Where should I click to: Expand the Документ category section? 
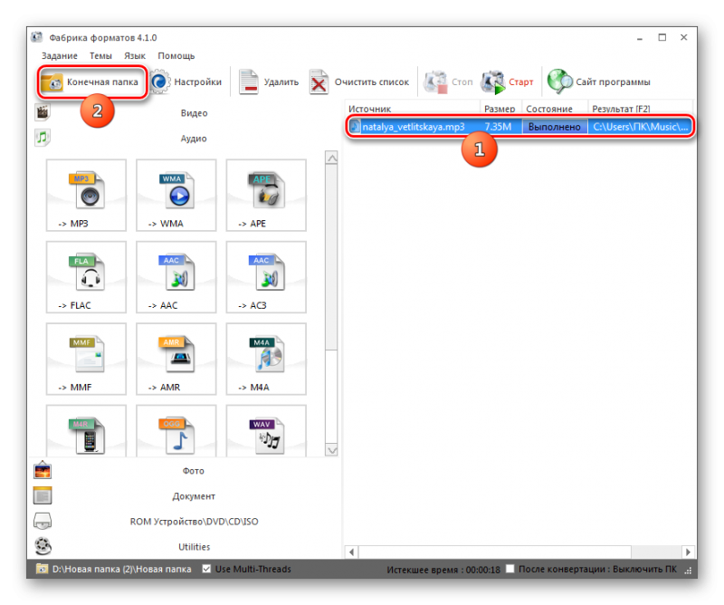(193, 496)
